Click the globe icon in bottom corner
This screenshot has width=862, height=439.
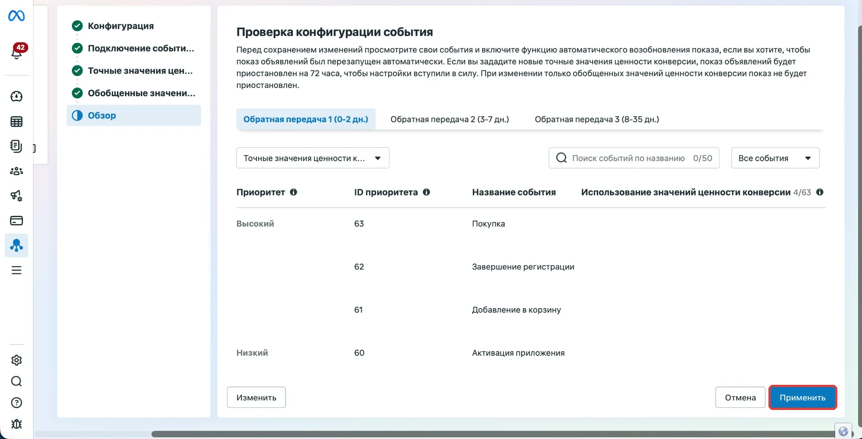pos(843,431)
